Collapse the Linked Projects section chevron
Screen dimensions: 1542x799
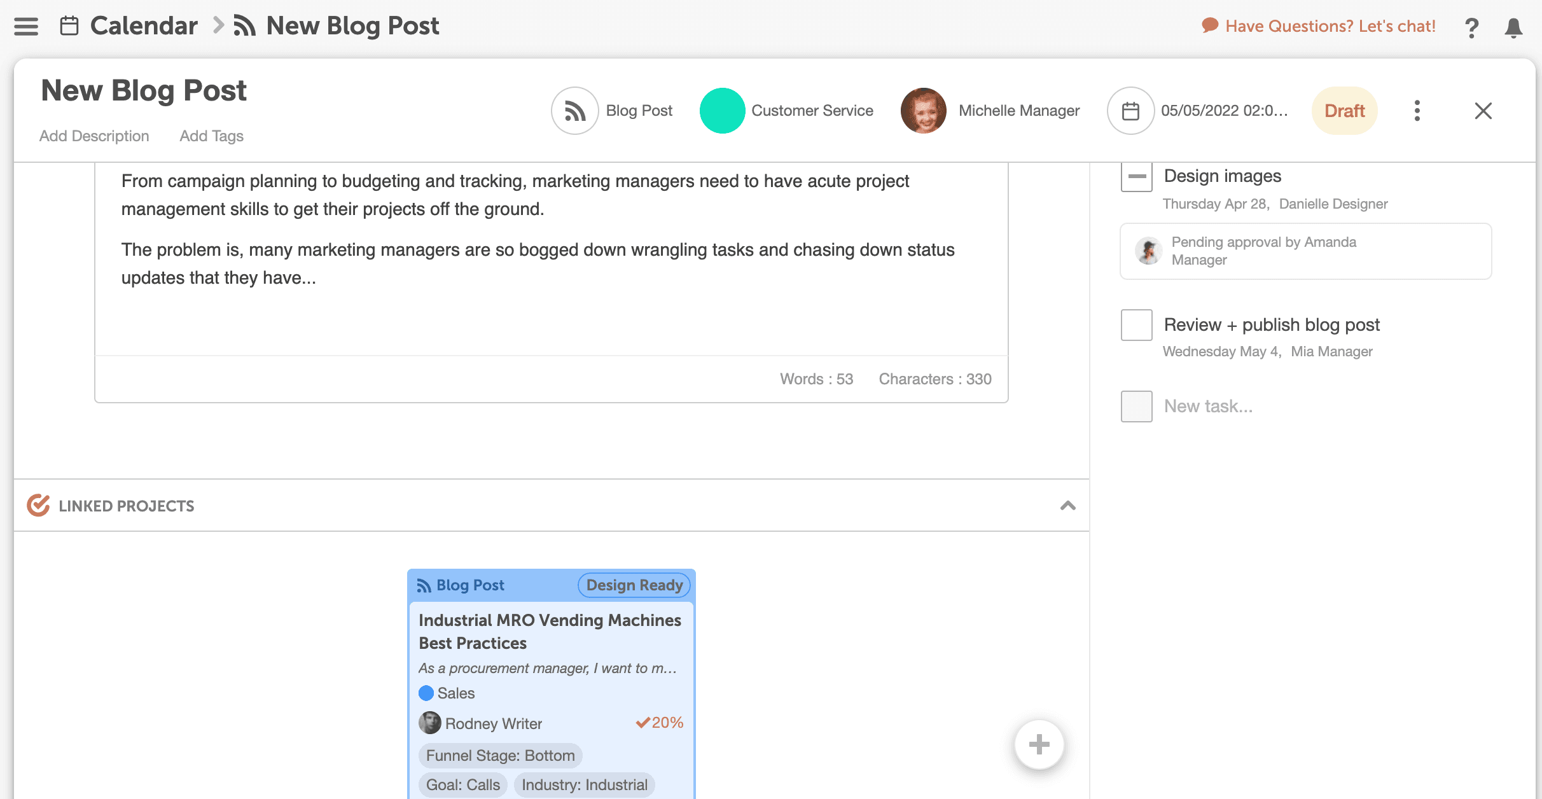tap(1067, 506)
